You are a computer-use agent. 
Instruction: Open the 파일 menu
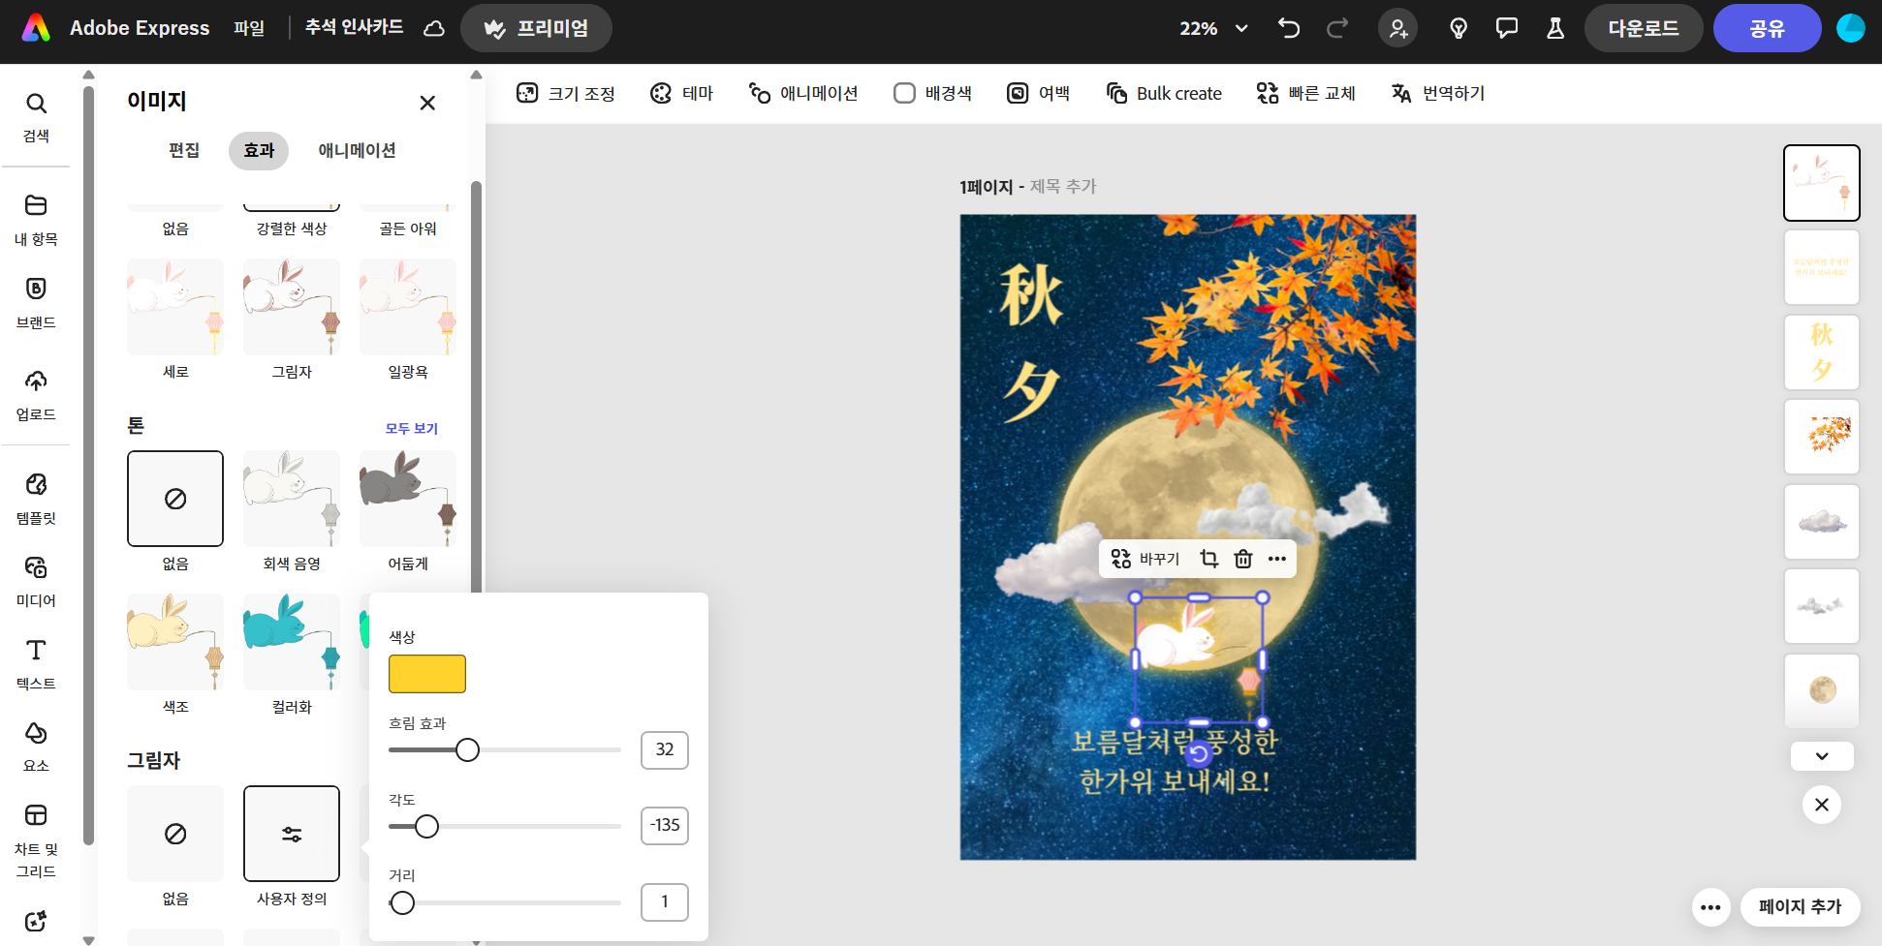tap(249, 28)
